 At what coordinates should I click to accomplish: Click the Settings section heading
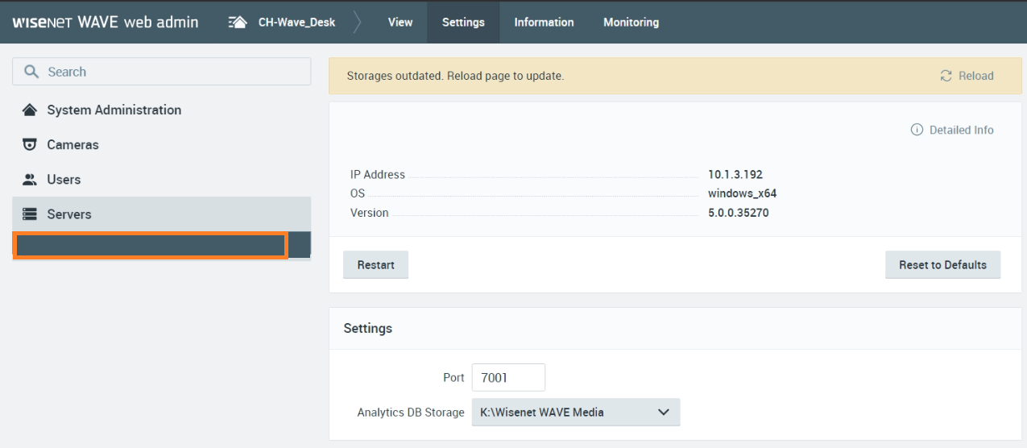click(368, 328)
